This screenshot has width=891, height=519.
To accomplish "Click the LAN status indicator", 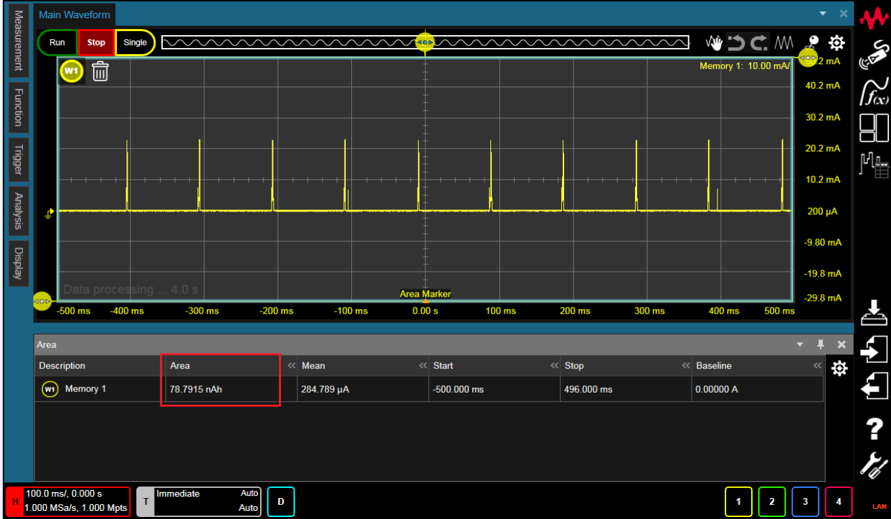I will 879,506.
